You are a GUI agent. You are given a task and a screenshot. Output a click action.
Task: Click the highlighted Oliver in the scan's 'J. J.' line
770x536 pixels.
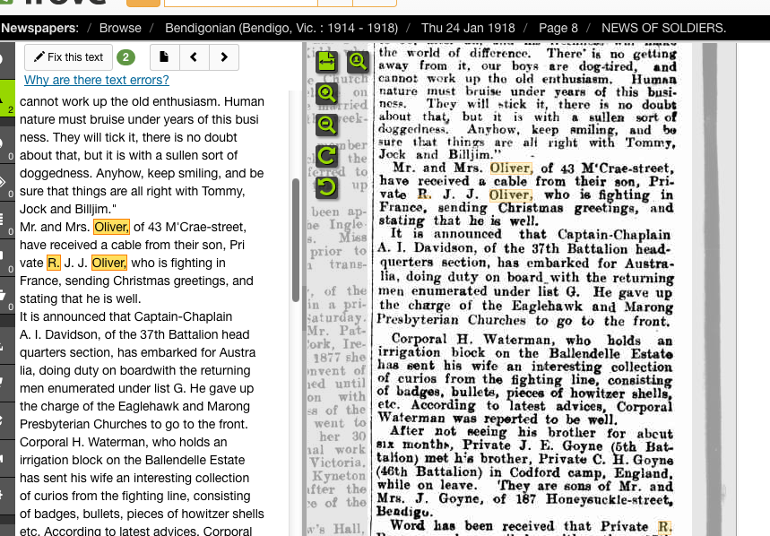pos(511,195)
